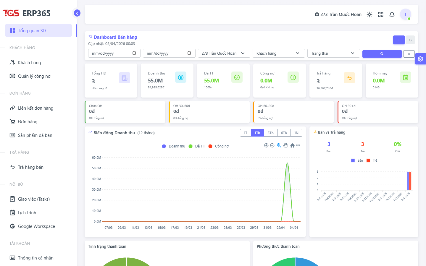The height and width of the screenshot is (266, 426).
Task: Click the Tổng HĐ card icon
Action: click(x=125, y=78)
